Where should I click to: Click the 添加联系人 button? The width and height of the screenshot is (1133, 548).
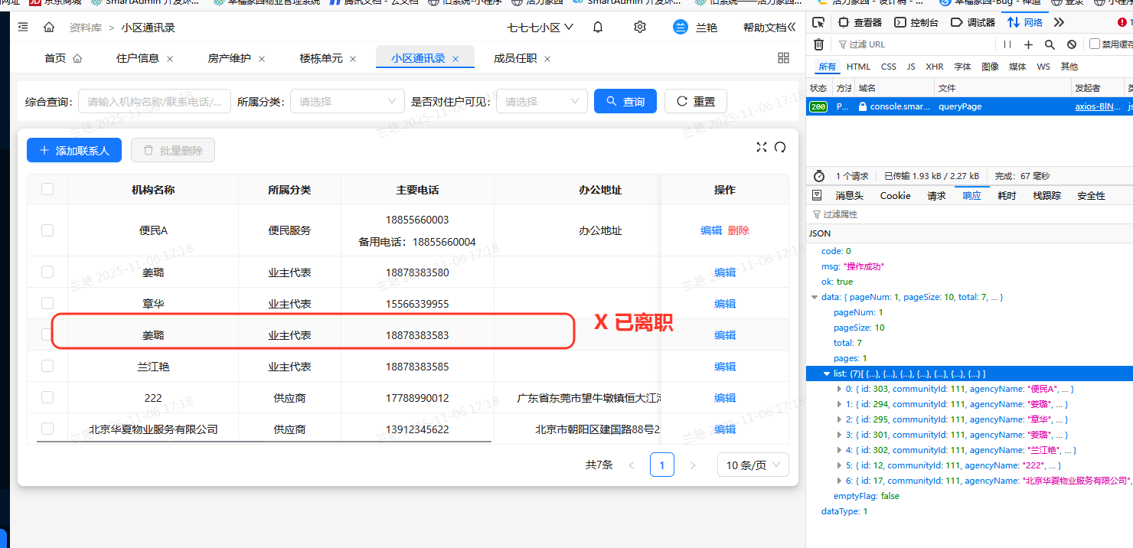74,151
